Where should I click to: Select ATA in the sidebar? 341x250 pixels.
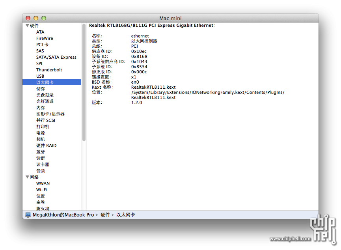point(40,32)
